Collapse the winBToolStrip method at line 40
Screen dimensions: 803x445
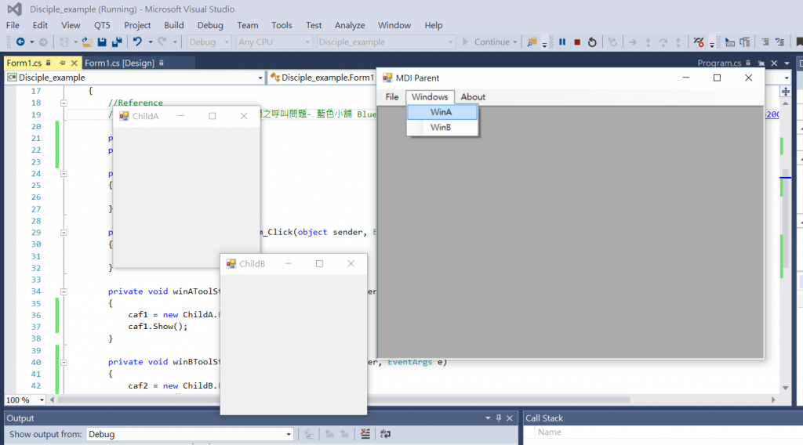click(x=64, y=362)
